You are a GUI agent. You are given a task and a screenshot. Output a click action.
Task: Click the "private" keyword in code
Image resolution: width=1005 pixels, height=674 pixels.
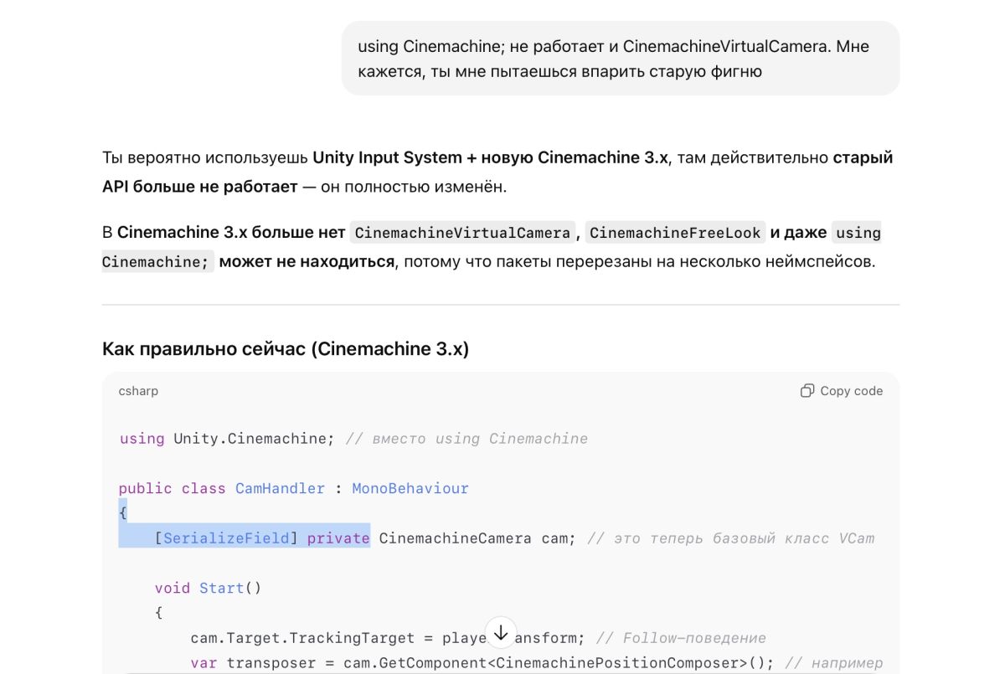click(338, 538)
